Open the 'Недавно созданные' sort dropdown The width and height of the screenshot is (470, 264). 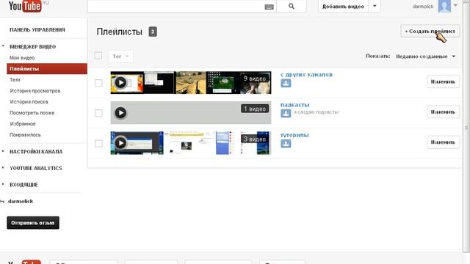pyautogui.click(x=426, y=56)
